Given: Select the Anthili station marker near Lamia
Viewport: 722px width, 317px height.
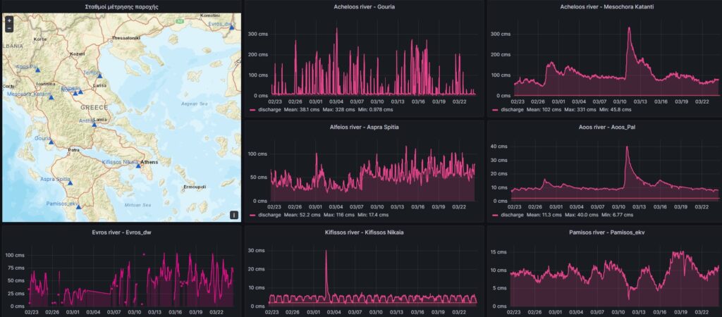Looking at the screenshot, I should pyautogui.click(x=94, y=125).
